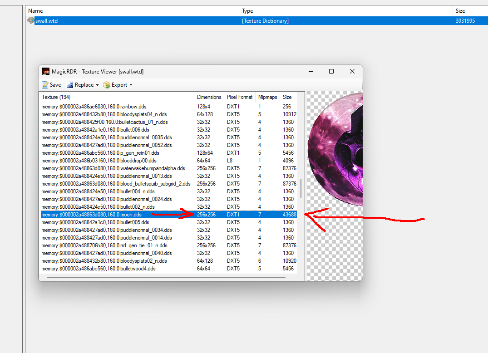This screenshot has height=353, width=488.
Task: Select the bloodysplats02_n.dds texture
Action: (x=169, y=261)
